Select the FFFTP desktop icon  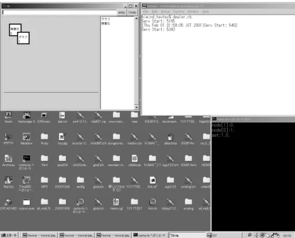pos(8,139)
